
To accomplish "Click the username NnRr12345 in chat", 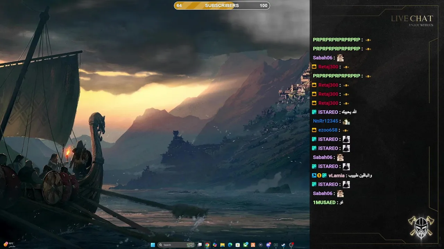I will pos(325,121).
